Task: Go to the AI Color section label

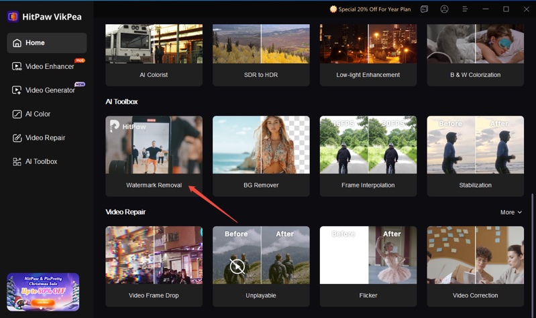Action: (x=38, y=114)
